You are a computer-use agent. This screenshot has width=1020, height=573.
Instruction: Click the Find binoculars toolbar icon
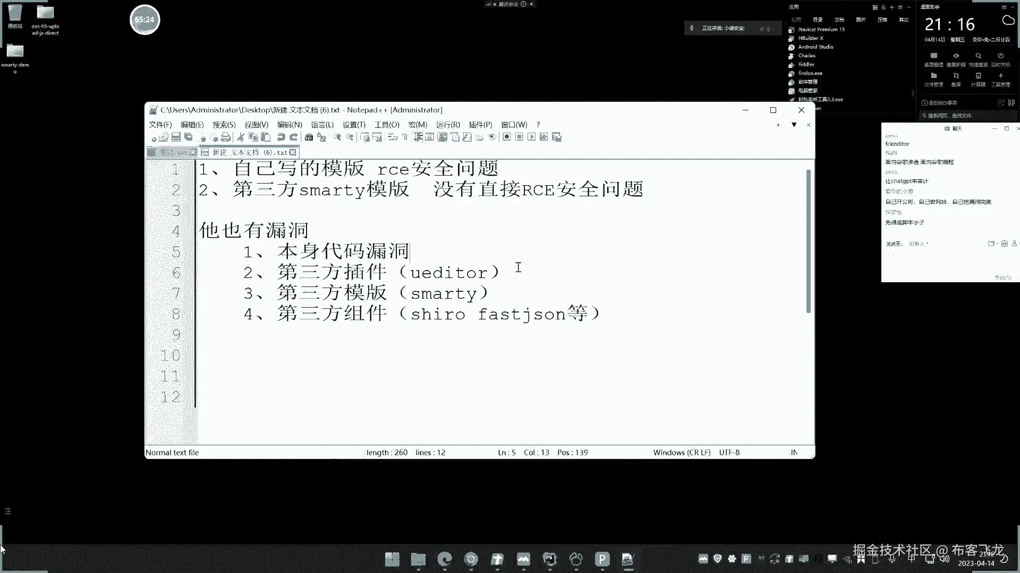coord(309,137)
